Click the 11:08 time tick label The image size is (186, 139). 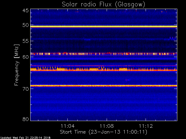[x=107, y=126]
